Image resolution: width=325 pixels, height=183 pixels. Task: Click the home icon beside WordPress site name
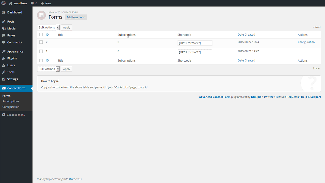coord(10,3)
